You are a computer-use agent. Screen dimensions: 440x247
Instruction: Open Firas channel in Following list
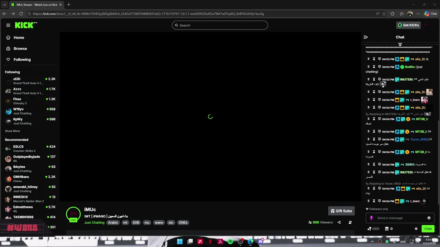click(30, 101)
